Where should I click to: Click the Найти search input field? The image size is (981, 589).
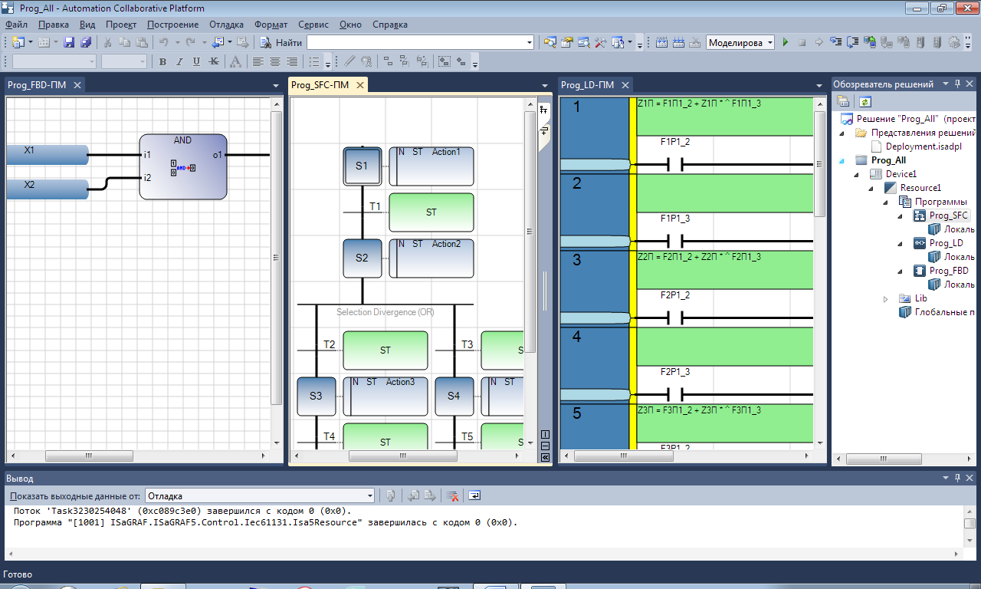pyautogui.click(x=415, y=42)
